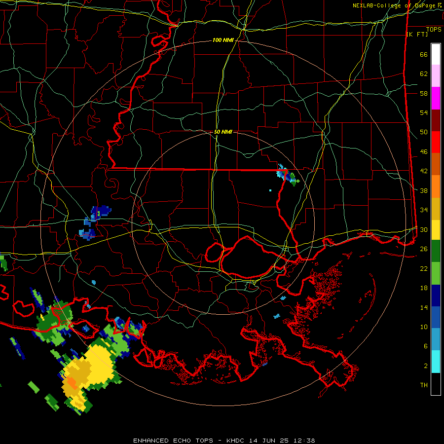Click the "KHDC" radar station identifier
This screenshot has width=444, height=444.
tap(236, 441)
